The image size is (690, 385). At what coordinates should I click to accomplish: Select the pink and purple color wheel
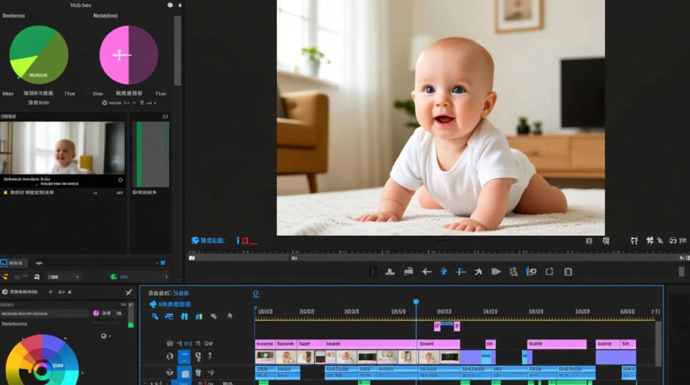(x=128, y=55)
